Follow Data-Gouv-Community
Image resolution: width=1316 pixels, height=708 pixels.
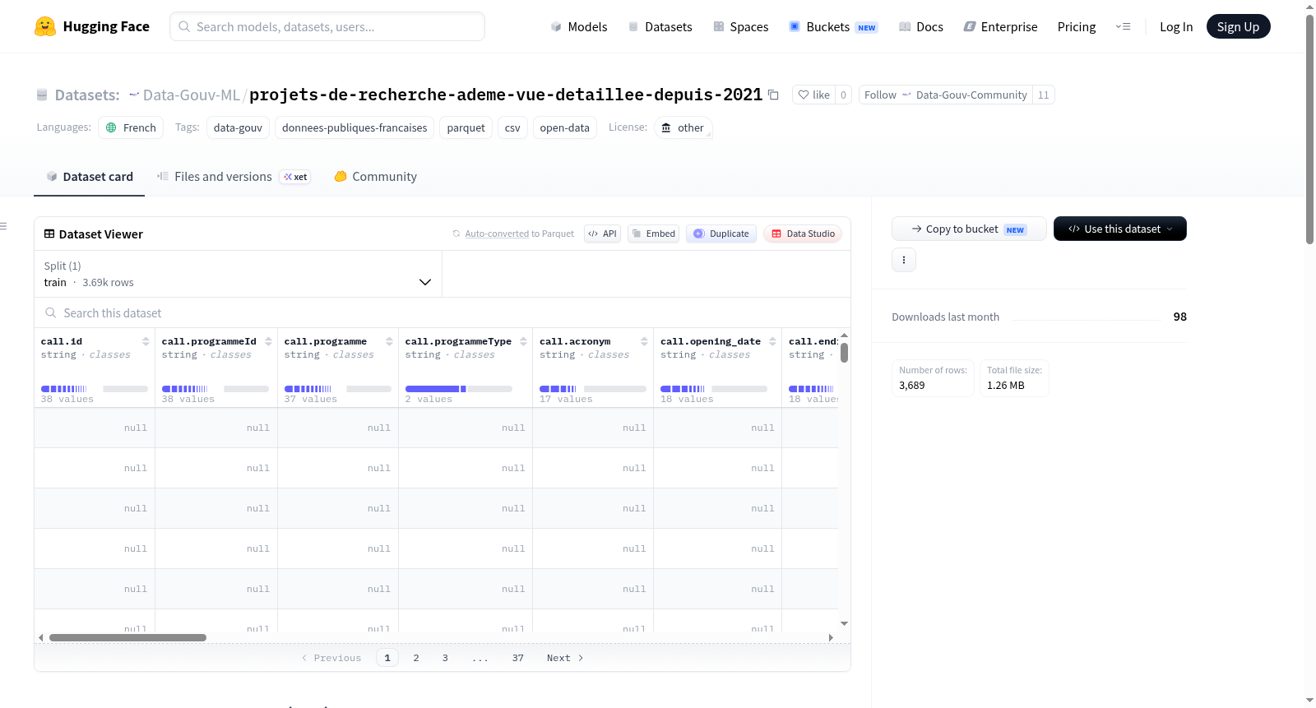click(x=946, y=95)
